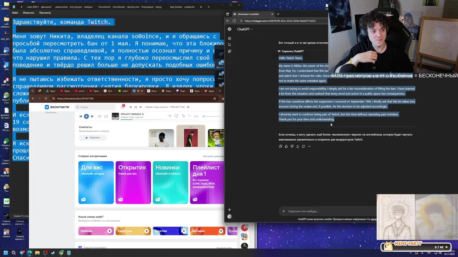Open the Открытия playlist card

pyautogui.click(x=133, y=182)
